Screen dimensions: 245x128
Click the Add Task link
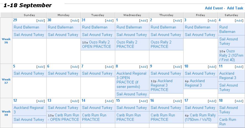tap(235, 8)
